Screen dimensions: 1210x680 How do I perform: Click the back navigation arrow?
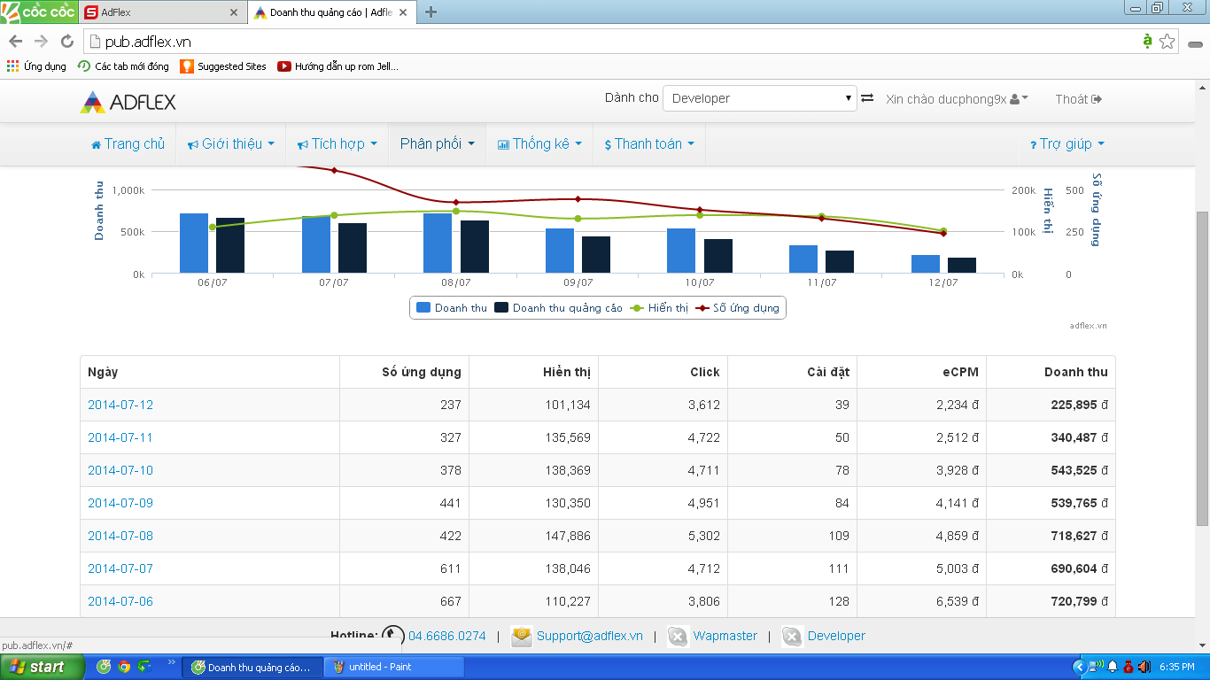(x=15, y=42)
